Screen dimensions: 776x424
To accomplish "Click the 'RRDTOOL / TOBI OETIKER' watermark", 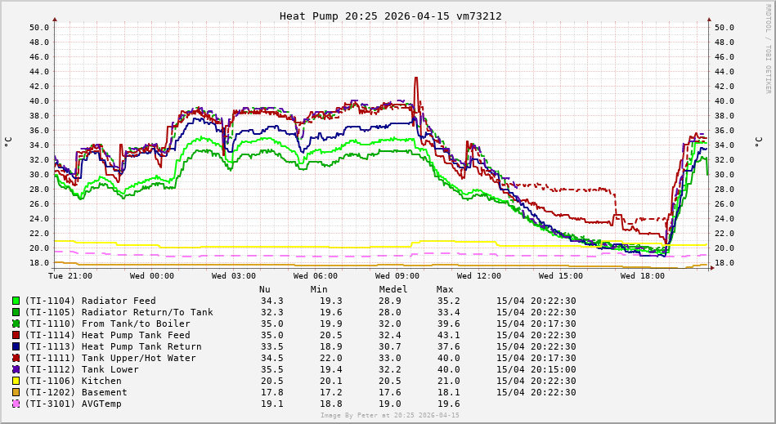I will (x=768, y=49).
